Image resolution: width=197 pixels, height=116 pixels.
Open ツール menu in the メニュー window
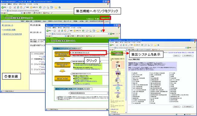(x=73, y=28)
